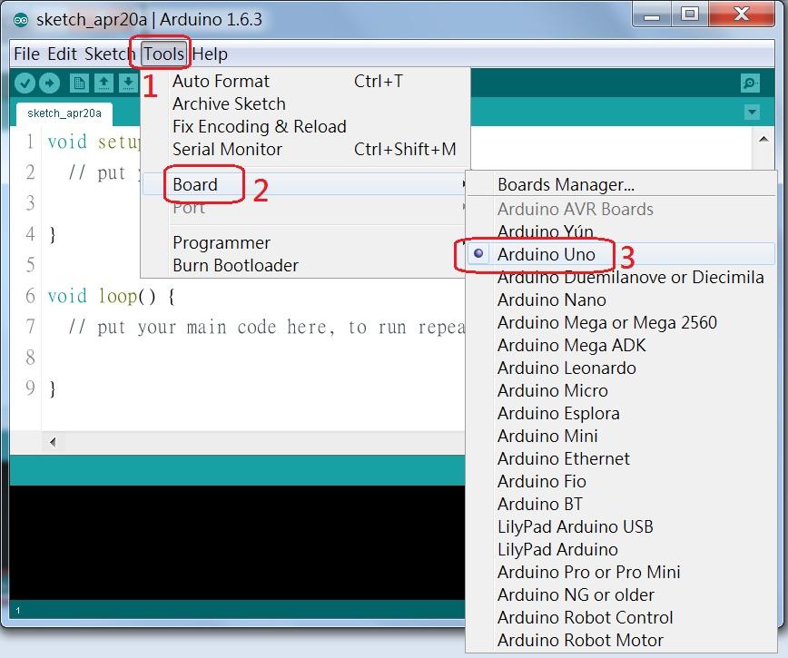Click the black console output area

click(x=237, y=543)
